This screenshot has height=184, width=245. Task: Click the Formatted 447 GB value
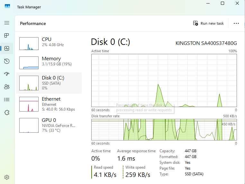[190, 157]
